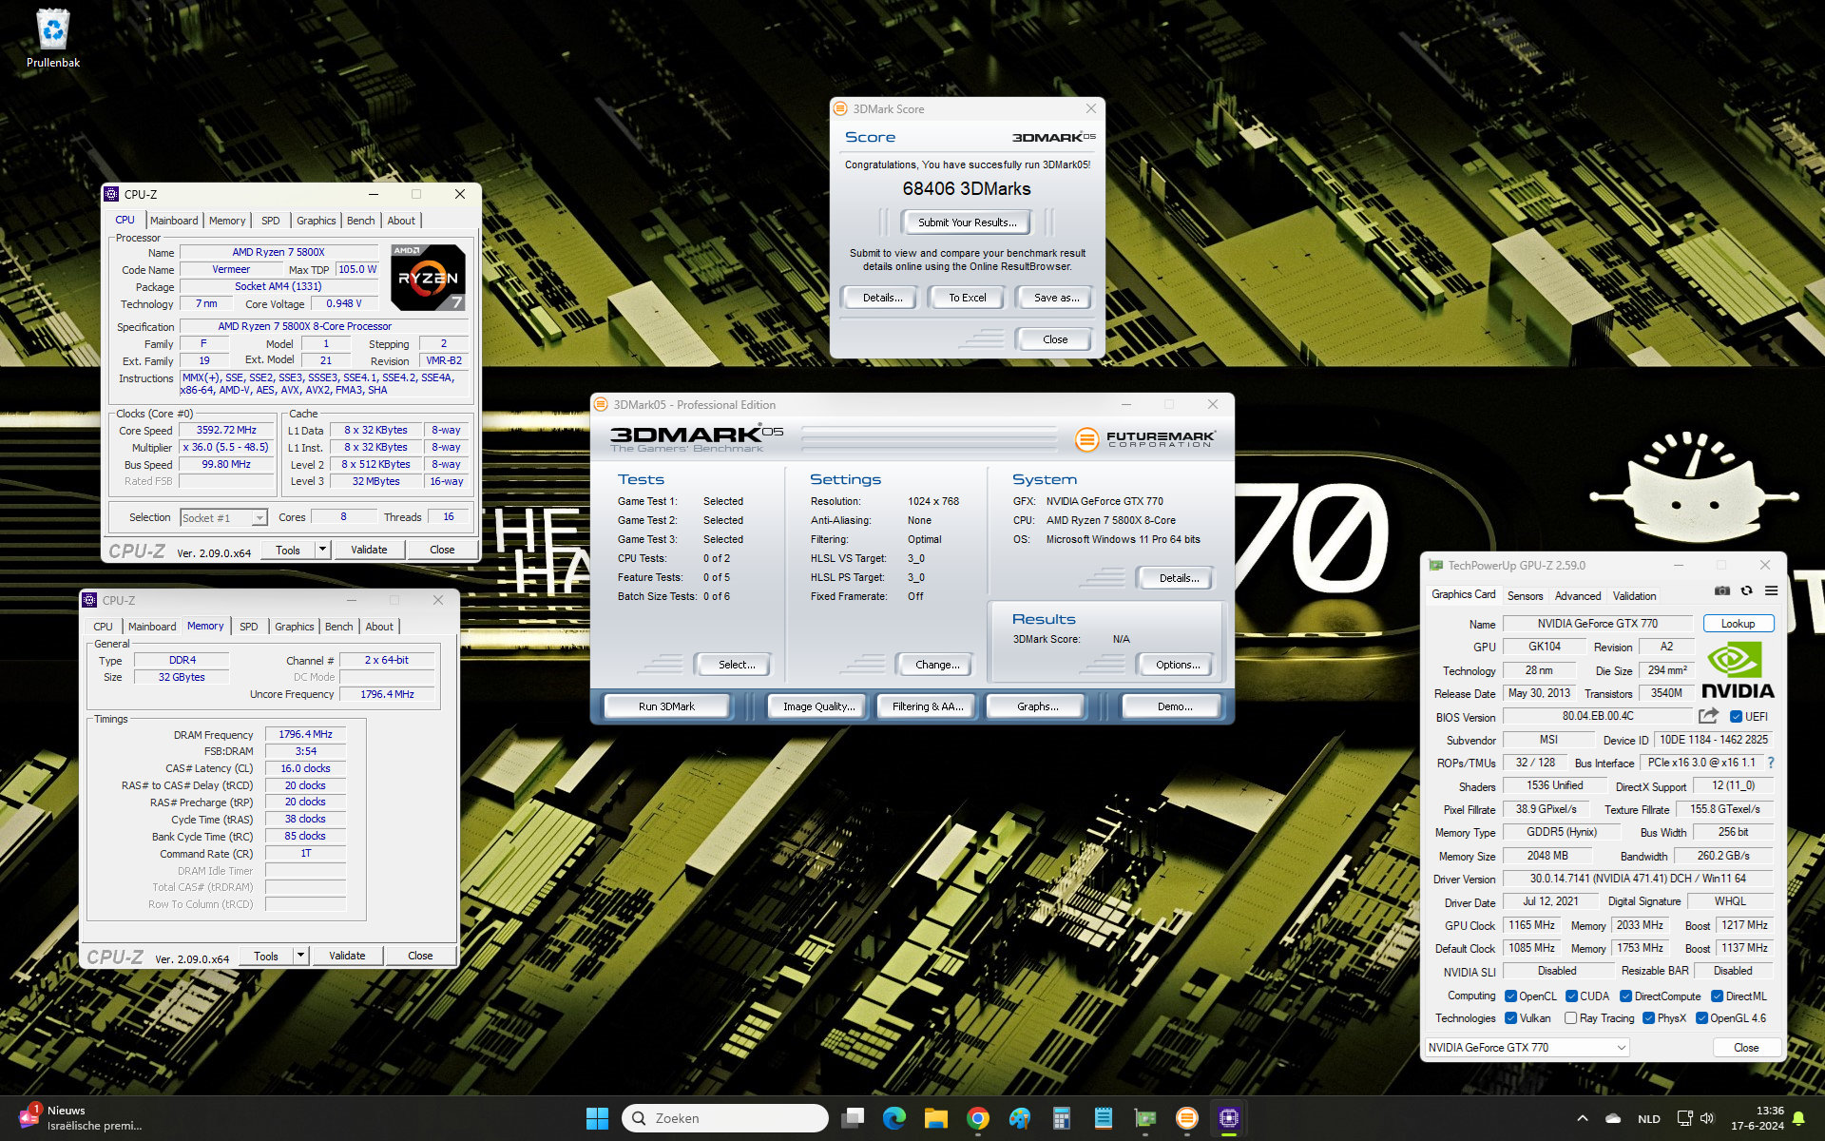Screen dimensions: 1825x1141
Task: Switch to CPU-Z purple taskbar icon
Action: 1229,1118
